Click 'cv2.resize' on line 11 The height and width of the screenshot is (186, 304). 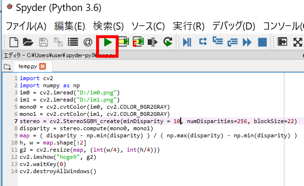pos(53,150)
